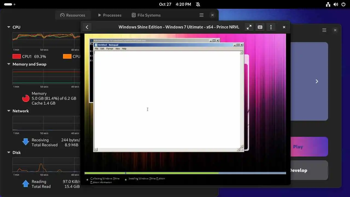Open Notepad File menu
Image resolution: width=350 pixels, height=197 pixels.
pyautogui.click(x=97, y=49)
